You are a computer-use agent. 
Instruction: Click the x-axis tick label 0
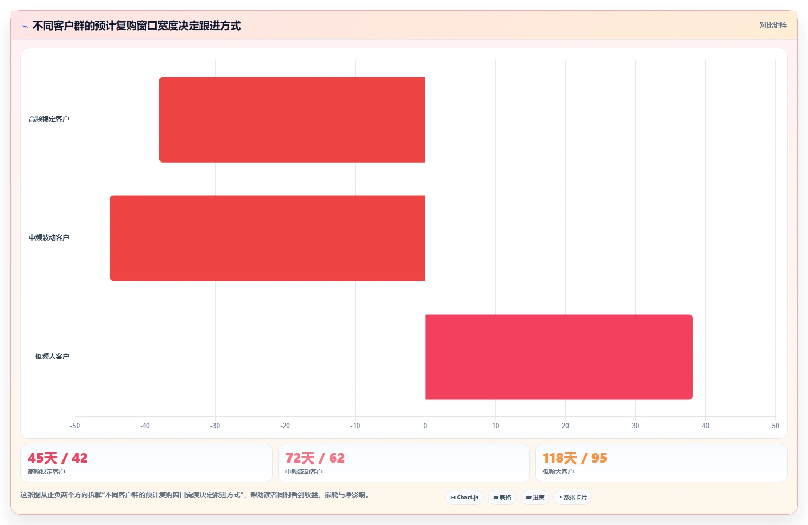(425, 426)
